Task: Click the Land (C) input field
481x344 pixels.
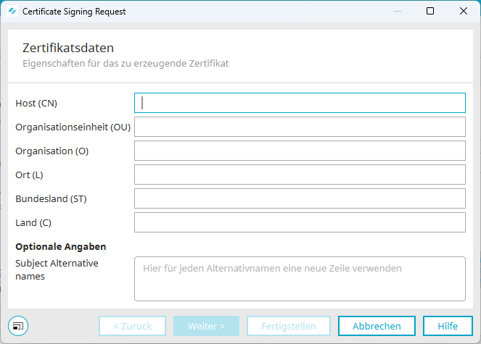Action: [x=300, y=222]
